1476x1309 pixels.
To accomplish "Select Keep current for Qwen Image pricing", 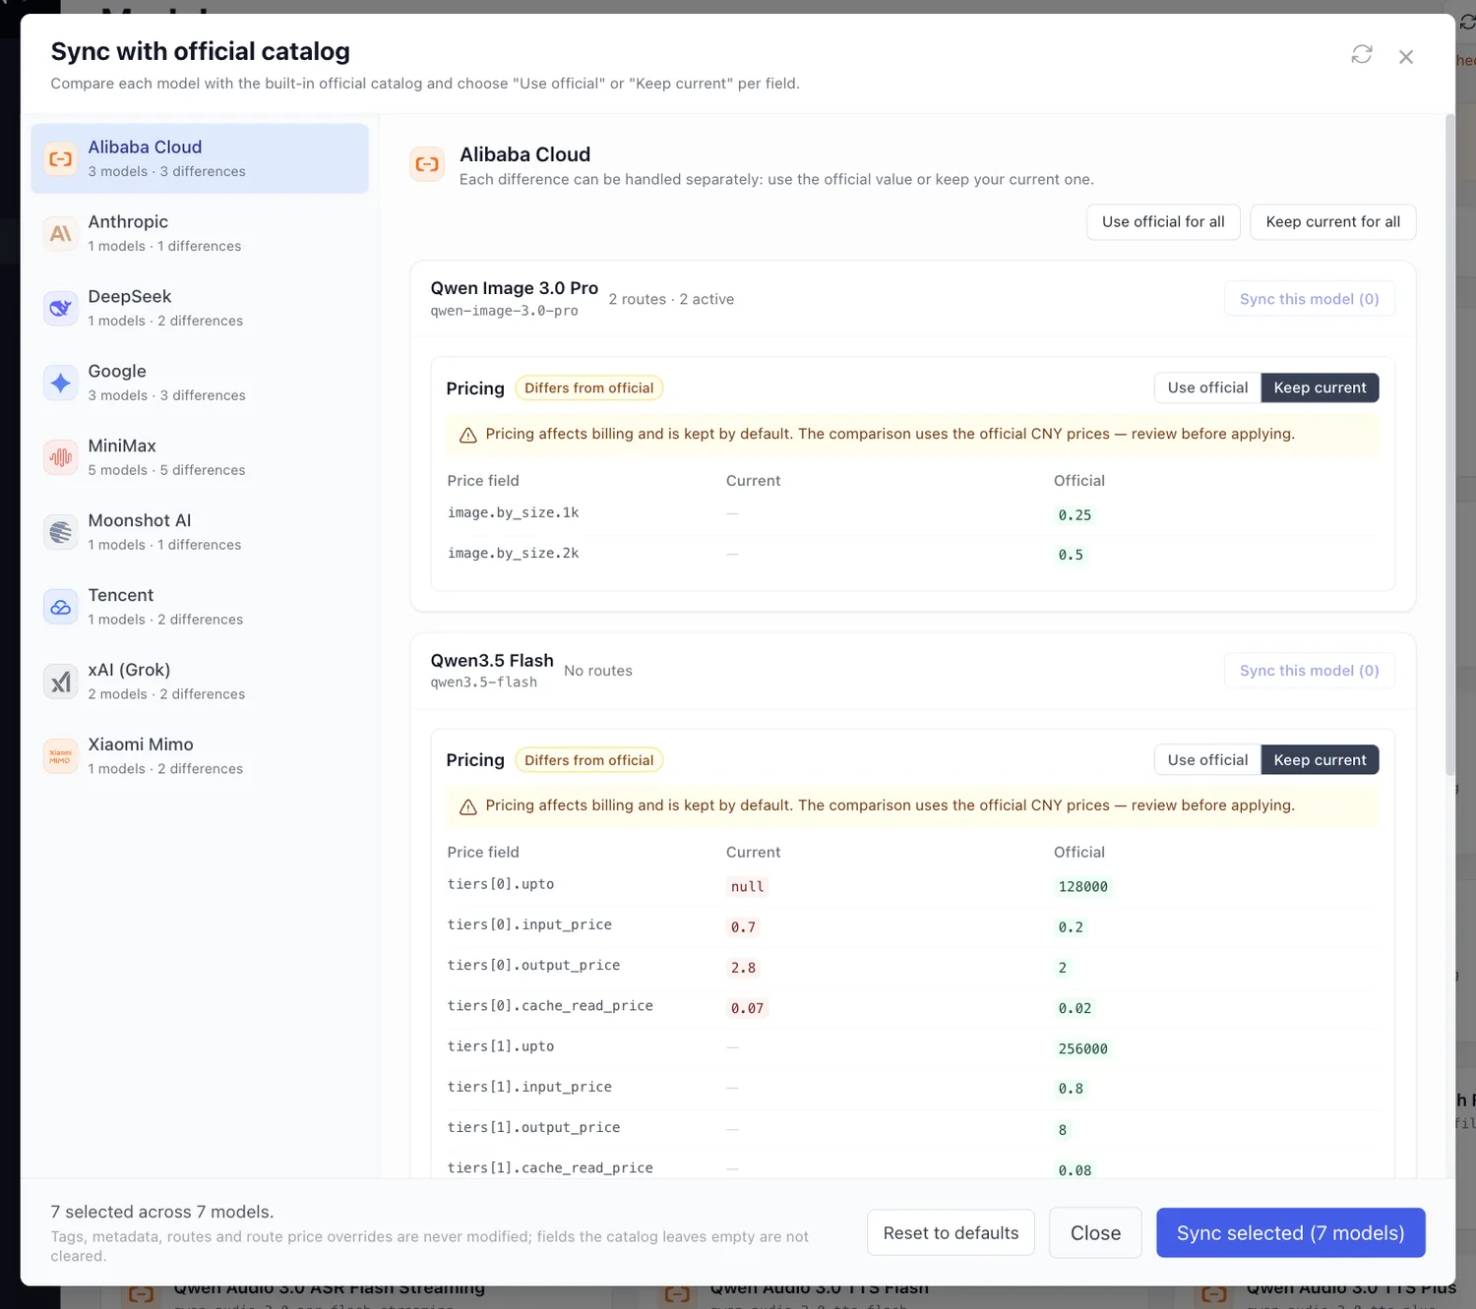I will pyautogui.click(x=1320, y=387).
